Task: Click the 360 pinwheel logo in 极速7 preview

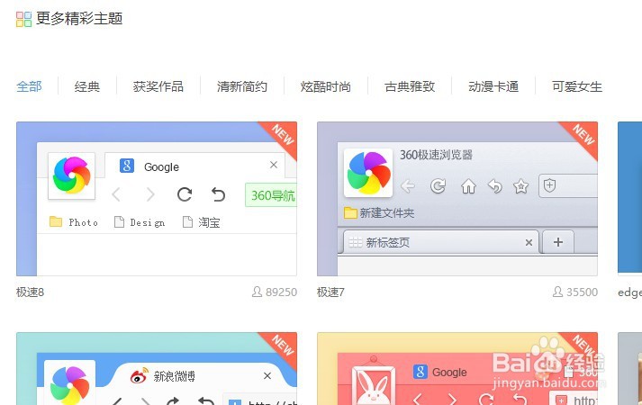Action: tap(368, 173)
